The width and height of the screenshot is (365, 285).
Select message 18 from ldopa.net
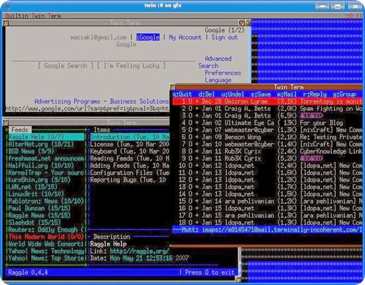coord(267,223)
